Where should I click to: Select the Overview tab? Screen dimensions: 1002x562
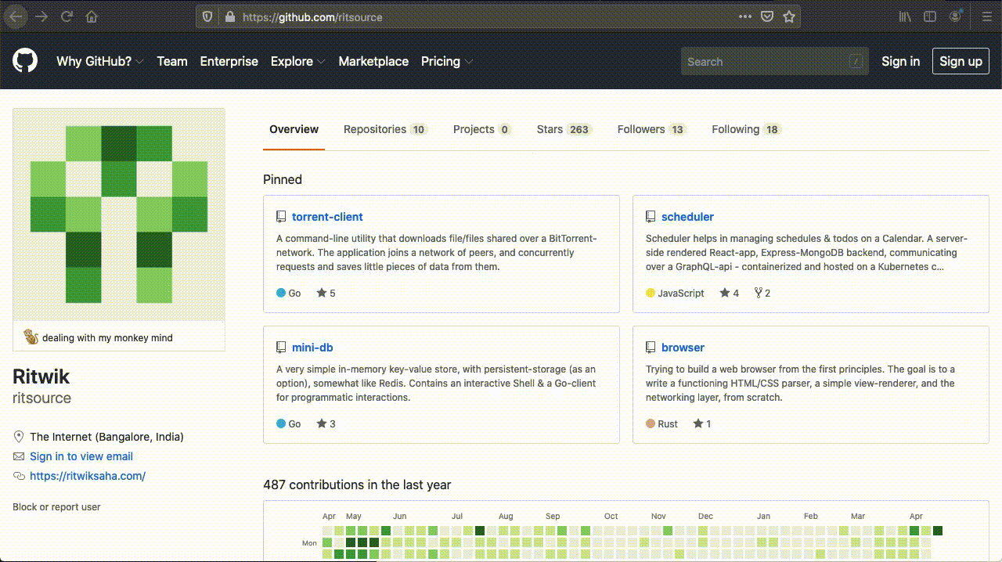(294, 129)
